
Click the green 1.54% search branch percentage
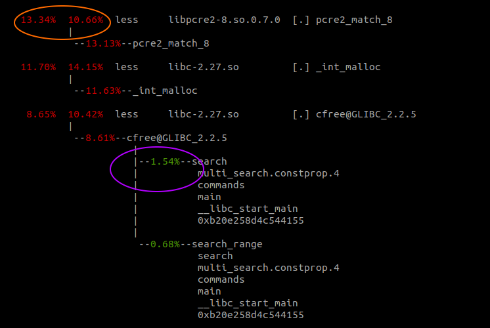[x=165, y=161]
